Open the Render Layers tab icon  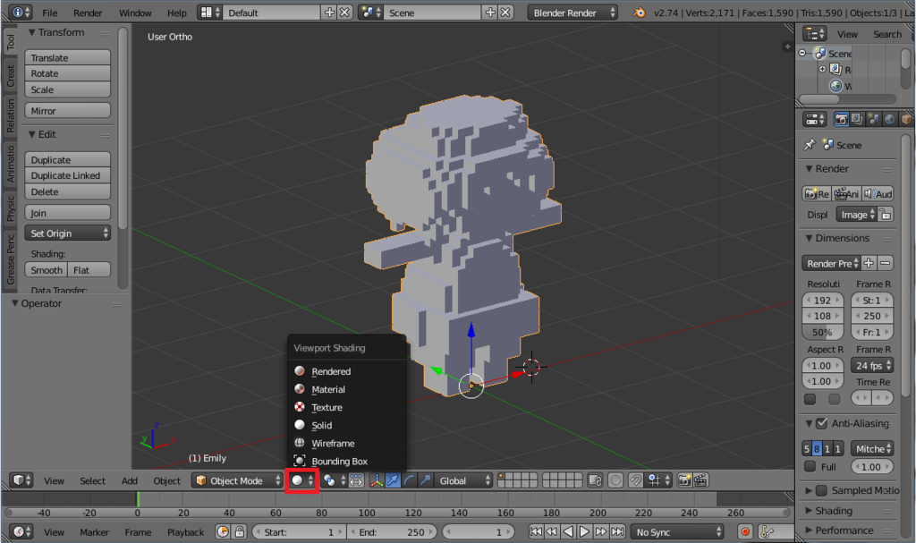(857, 119)
